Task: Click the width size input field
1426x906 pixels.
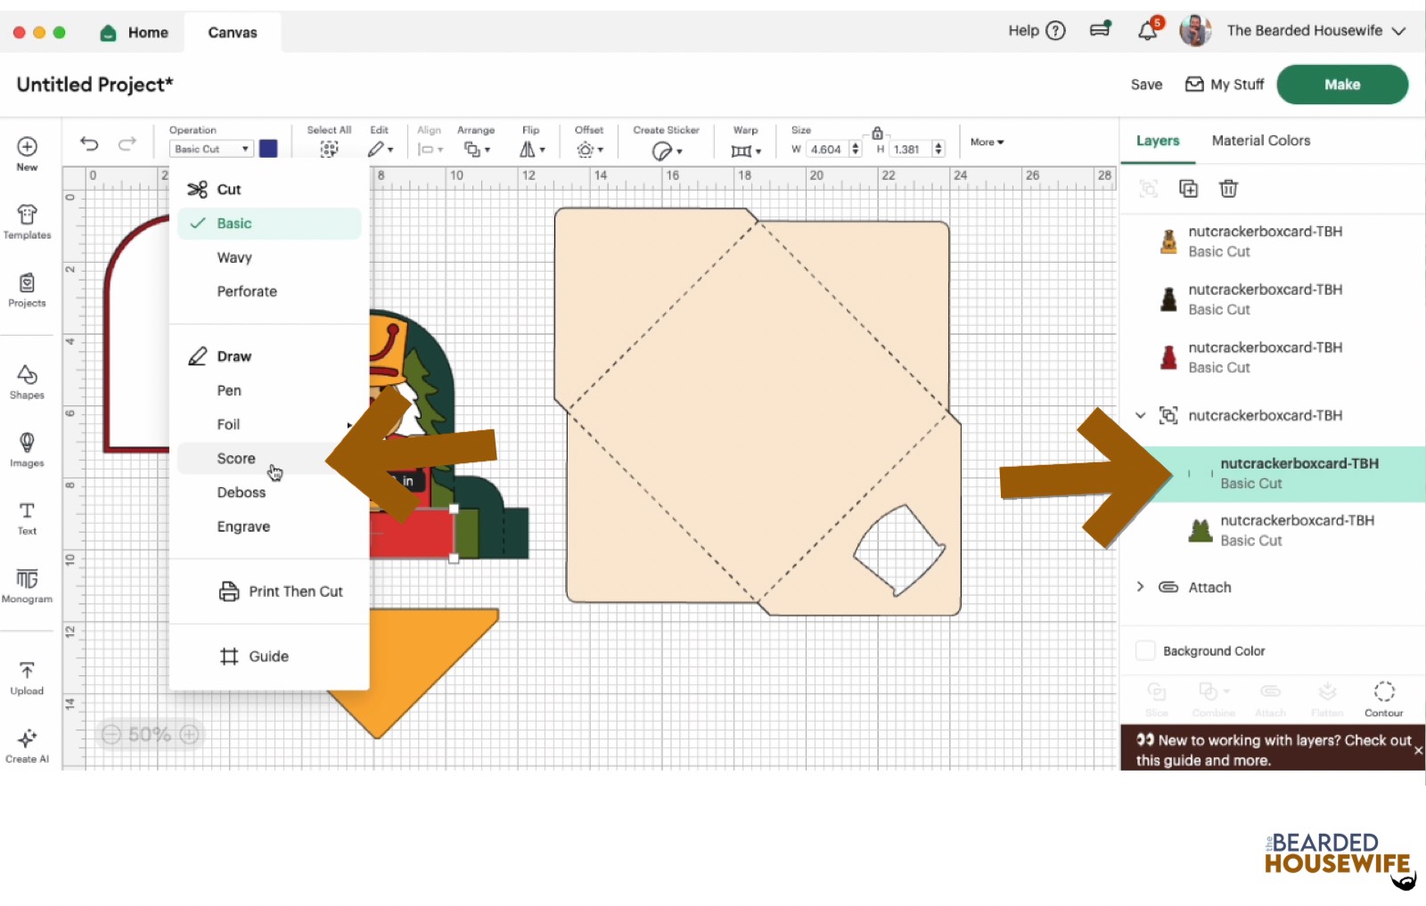Action: pos(826,150)
